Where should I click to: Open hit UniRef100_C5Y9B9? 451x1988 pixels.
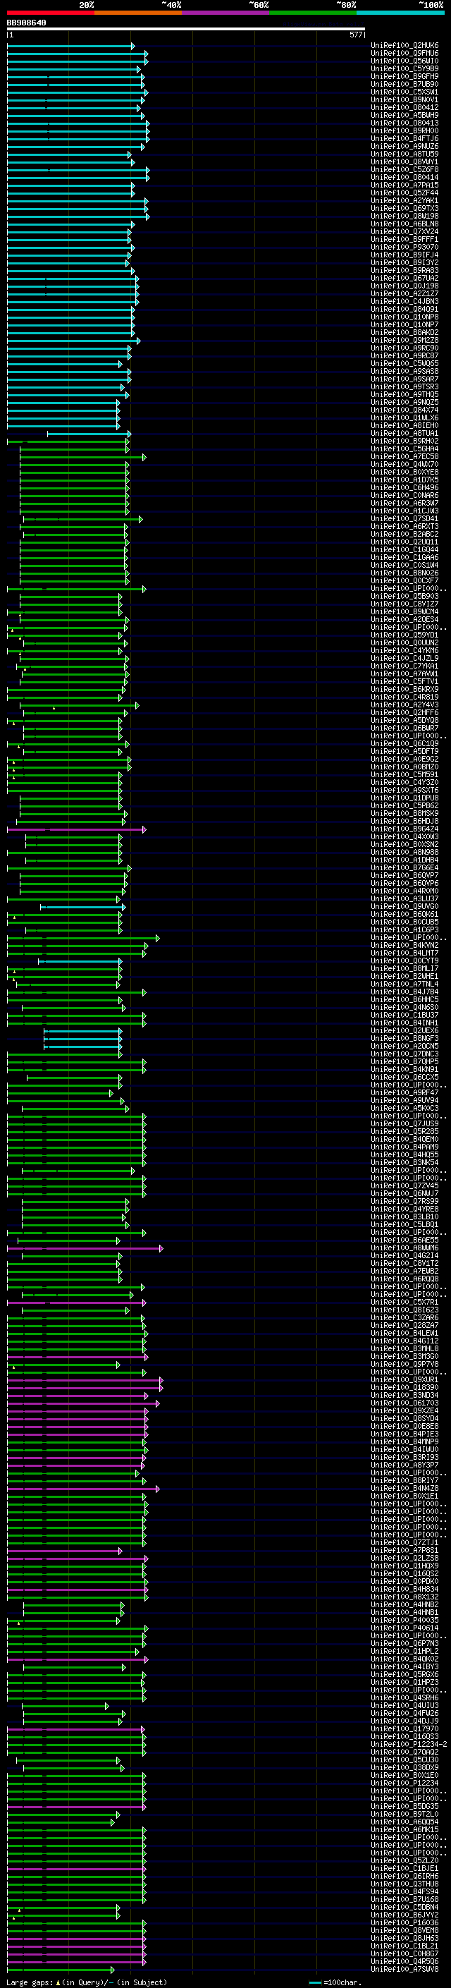click(404, 68)
